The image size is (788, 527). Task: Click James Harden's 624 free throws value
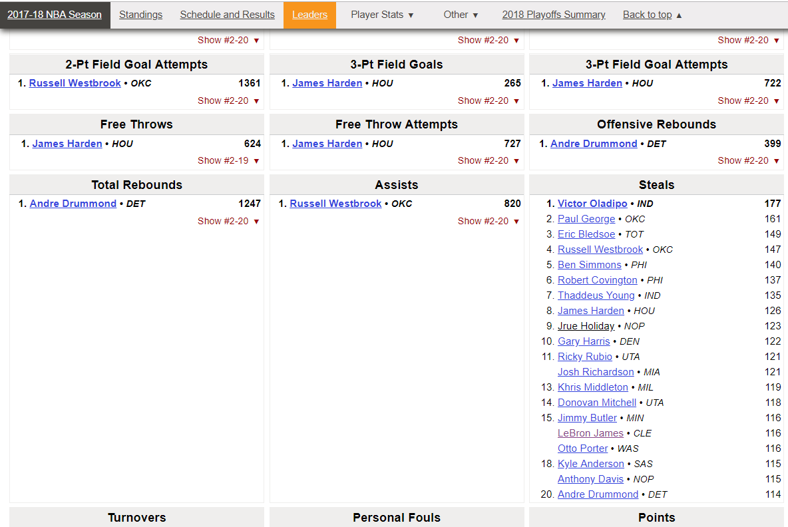coord(253,144)
